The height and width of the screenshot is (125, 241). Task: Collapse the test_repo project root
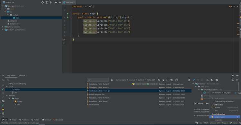[3, 6]
